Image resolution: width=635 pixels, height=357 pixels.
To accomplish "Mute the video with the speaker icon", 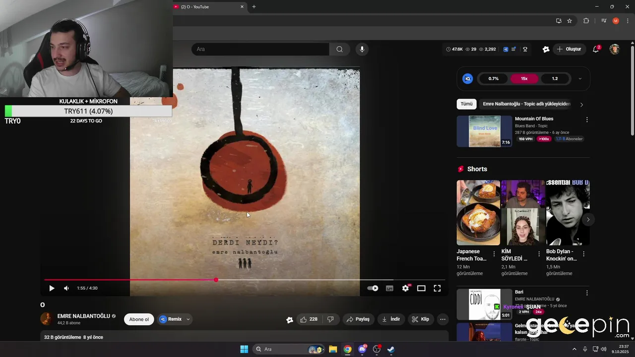I will click(x=66, y=288).
